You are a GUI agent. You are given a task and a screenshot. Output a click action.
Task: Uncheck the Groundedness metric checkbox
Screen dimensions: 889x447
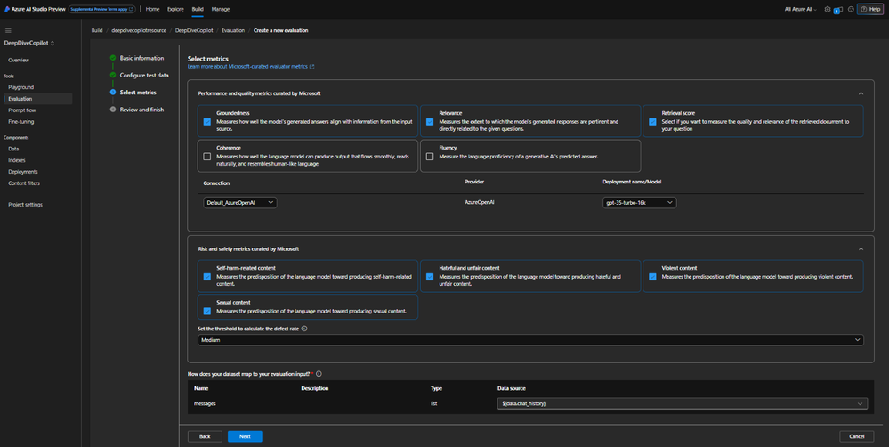click(x=207, y=122)
